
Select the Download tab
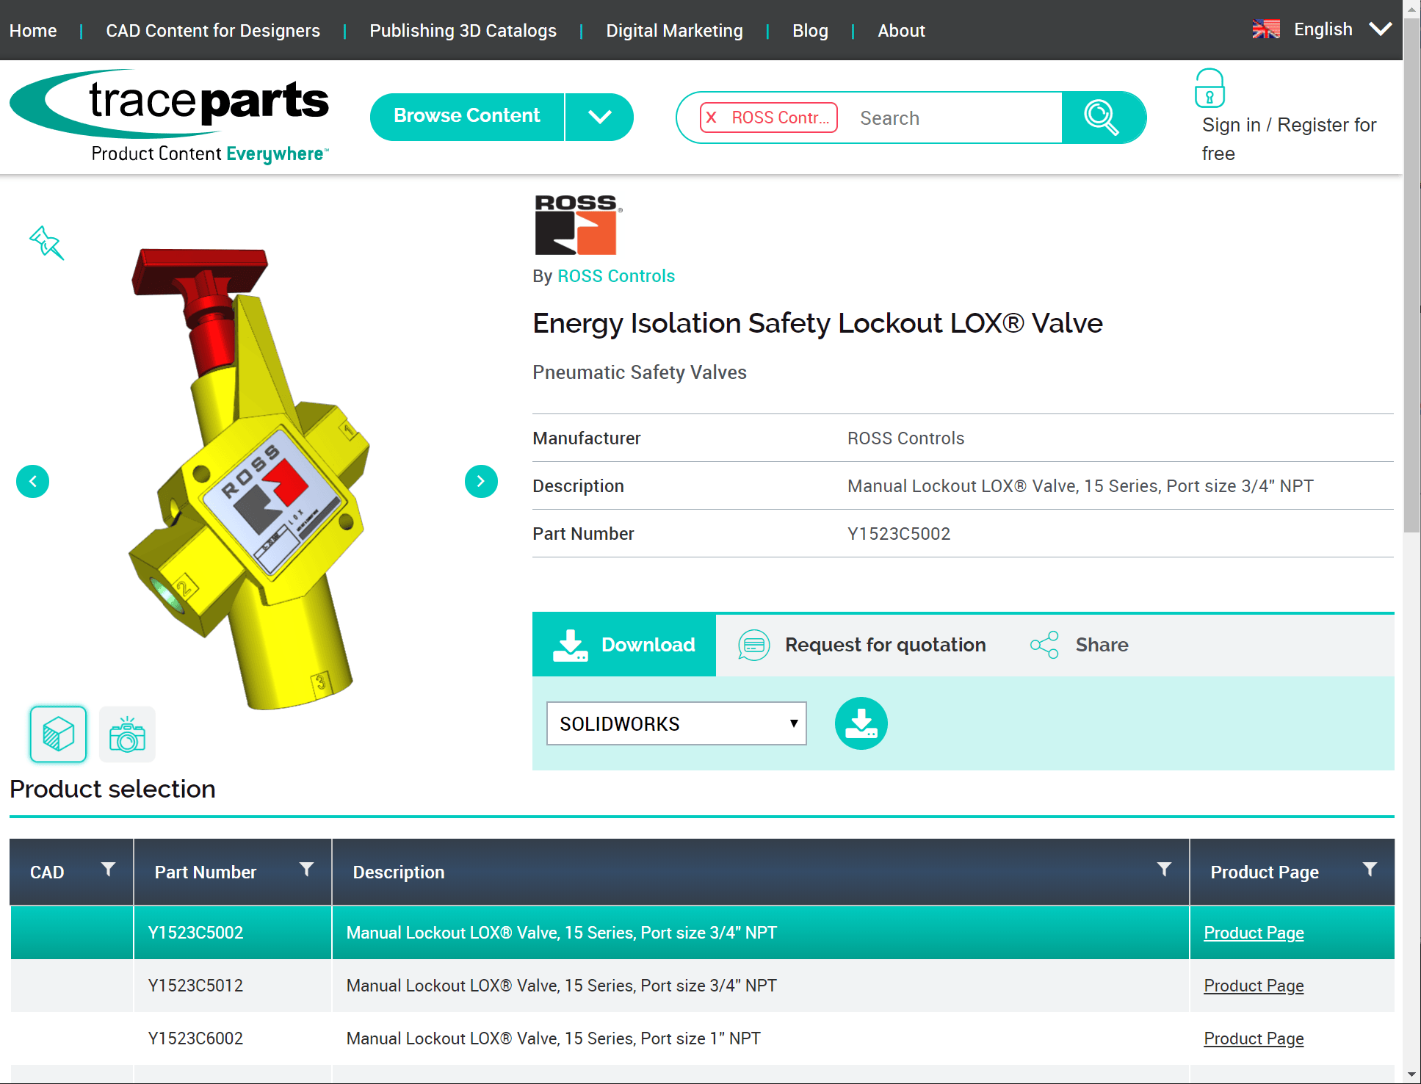624,645
